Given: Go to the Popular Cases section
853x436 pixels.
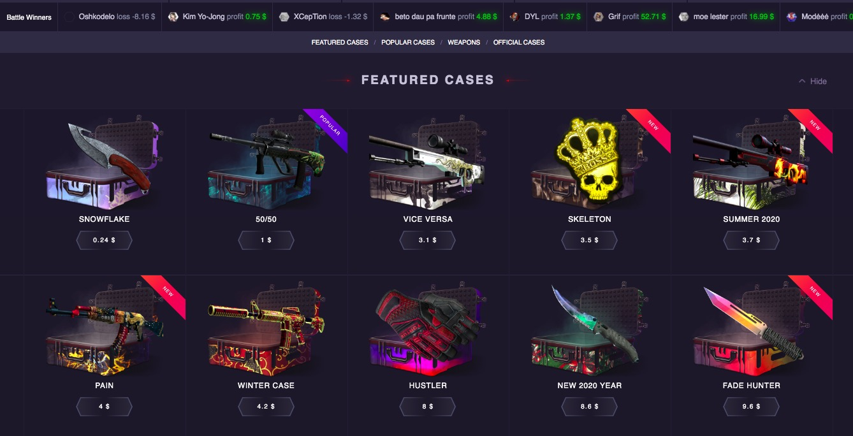Looking at the screenshot, I should pyautogui.click(x=408, y=42).
